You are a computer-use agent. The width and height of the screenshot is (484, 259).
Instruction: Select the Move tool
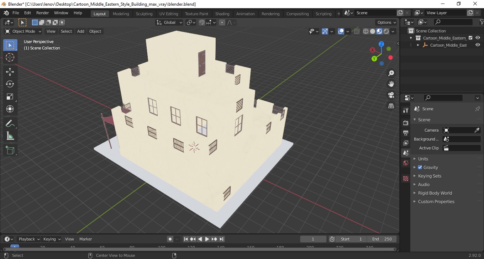10,72
